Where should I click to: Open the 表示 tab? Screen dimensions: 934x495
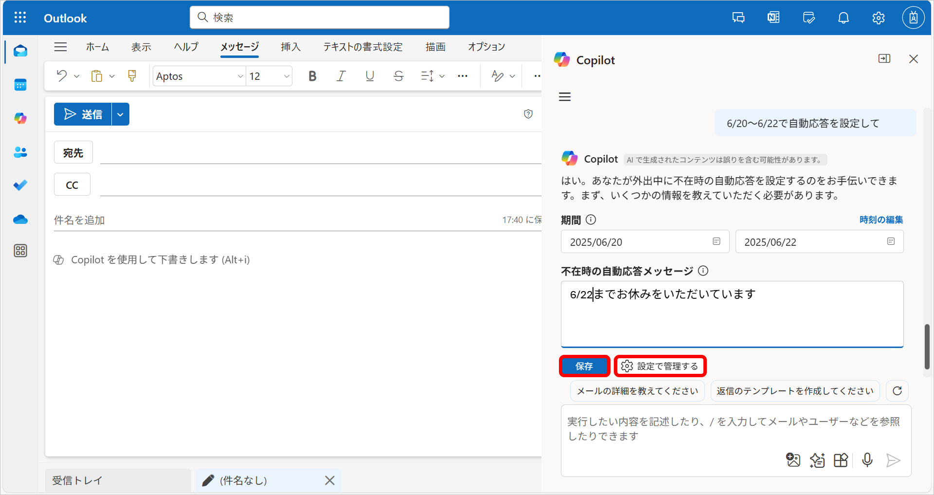coord(141,47)
